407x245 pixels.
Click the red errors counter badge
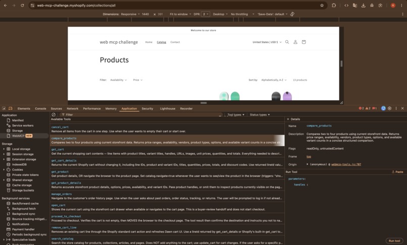[x=362, y=108]
